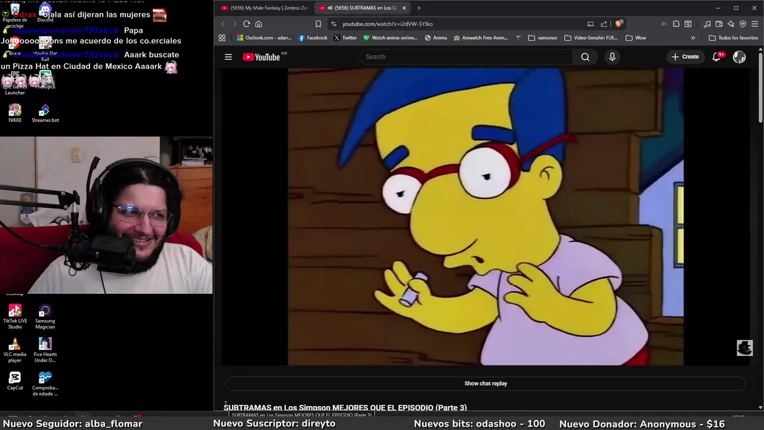This screenshot has width=764, height=430.
Task: Open the YouTube account avatar menu
Action: (x=740, y=57)
